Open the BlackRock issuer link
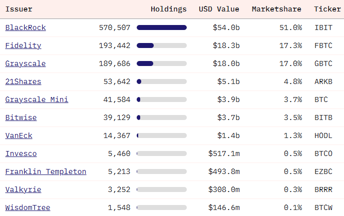 [x=26, y=27]
